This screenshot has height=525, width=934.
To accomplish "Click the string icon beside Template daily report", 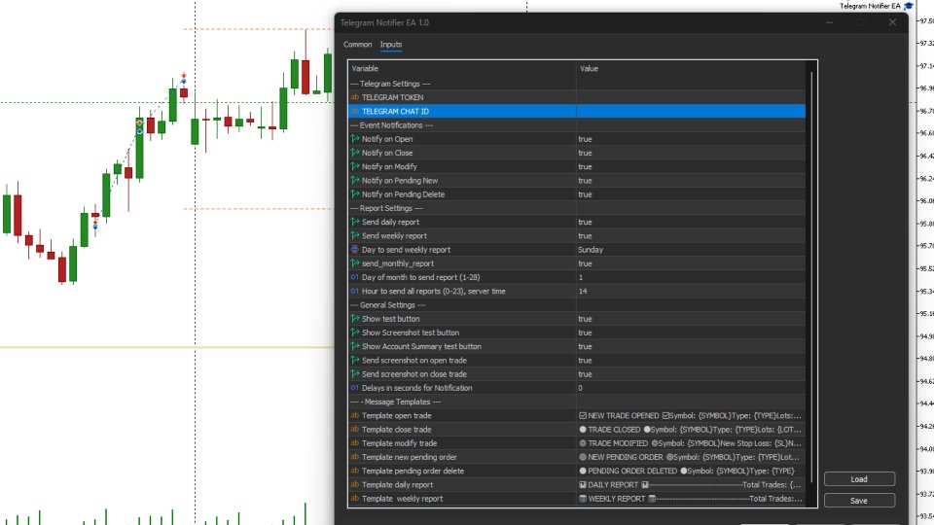I will [355, 484].
